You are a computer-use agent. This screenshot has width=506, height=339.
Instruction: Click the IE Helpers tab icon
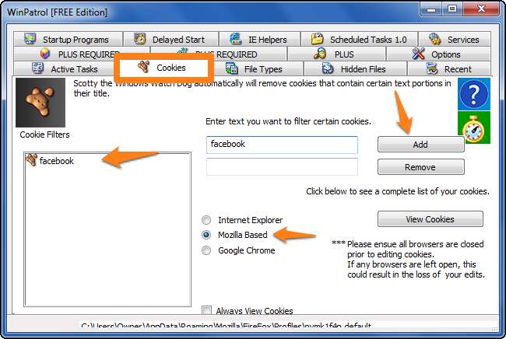(x=236, y=39)
